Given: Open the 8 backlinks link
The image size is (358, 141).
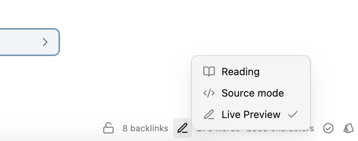Looking at the screenshot, I should coord(145,128).
